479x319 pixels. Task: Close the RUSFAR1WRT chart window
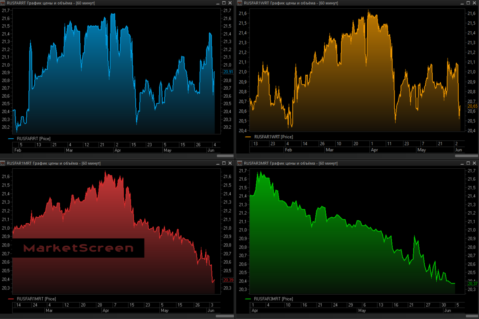(x=475, y=3)
